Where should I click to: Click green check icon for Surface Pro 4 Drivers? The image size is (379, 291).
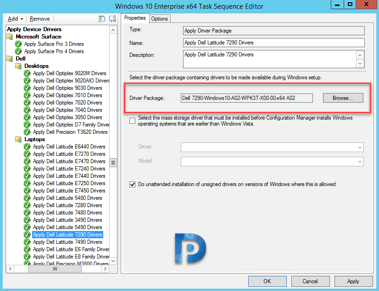click(x=18, y=51)
